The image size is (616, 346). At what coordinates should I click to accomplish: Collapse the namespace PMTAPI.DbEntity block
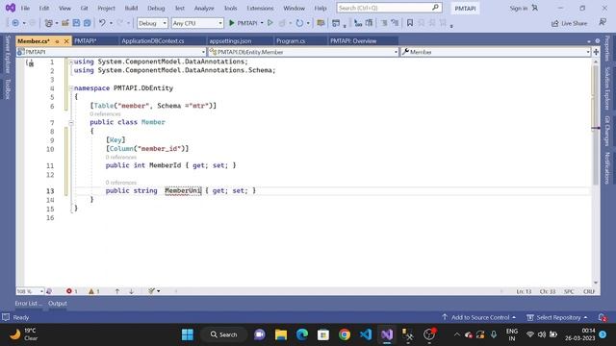[71, 88]
